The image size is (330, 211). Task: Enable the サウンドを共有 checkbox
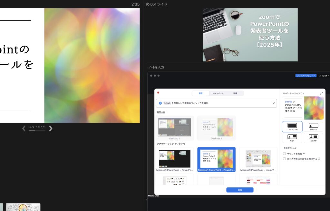(284, 154)
